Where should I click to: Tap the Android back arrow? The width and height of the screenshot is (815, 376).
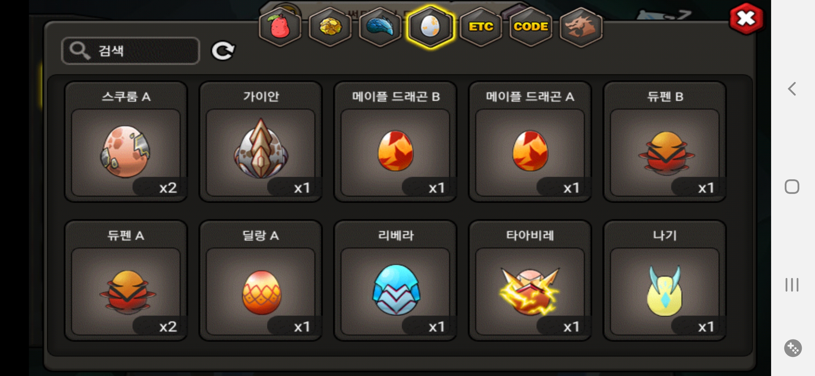point(792,89)
